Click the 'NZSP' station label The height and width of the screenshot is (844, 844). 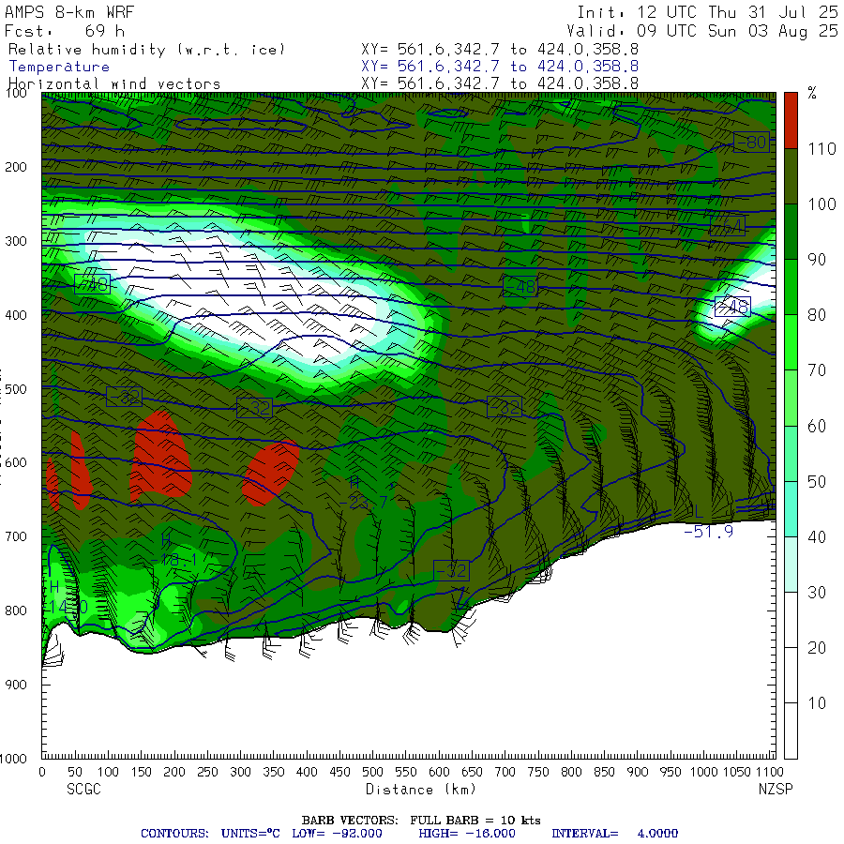[776, 790]
